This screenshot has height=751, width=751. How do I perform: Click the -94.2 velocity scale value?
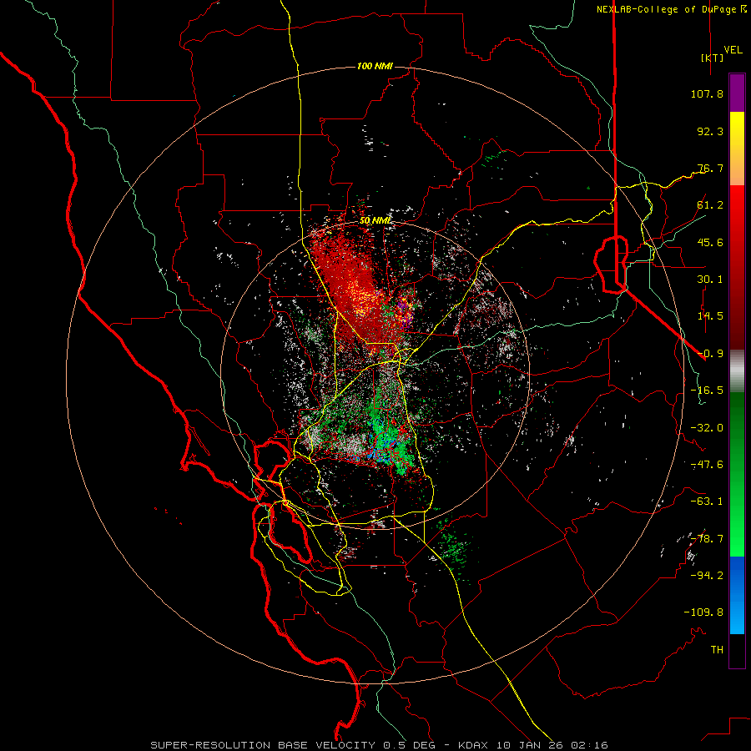pos(707,576)
